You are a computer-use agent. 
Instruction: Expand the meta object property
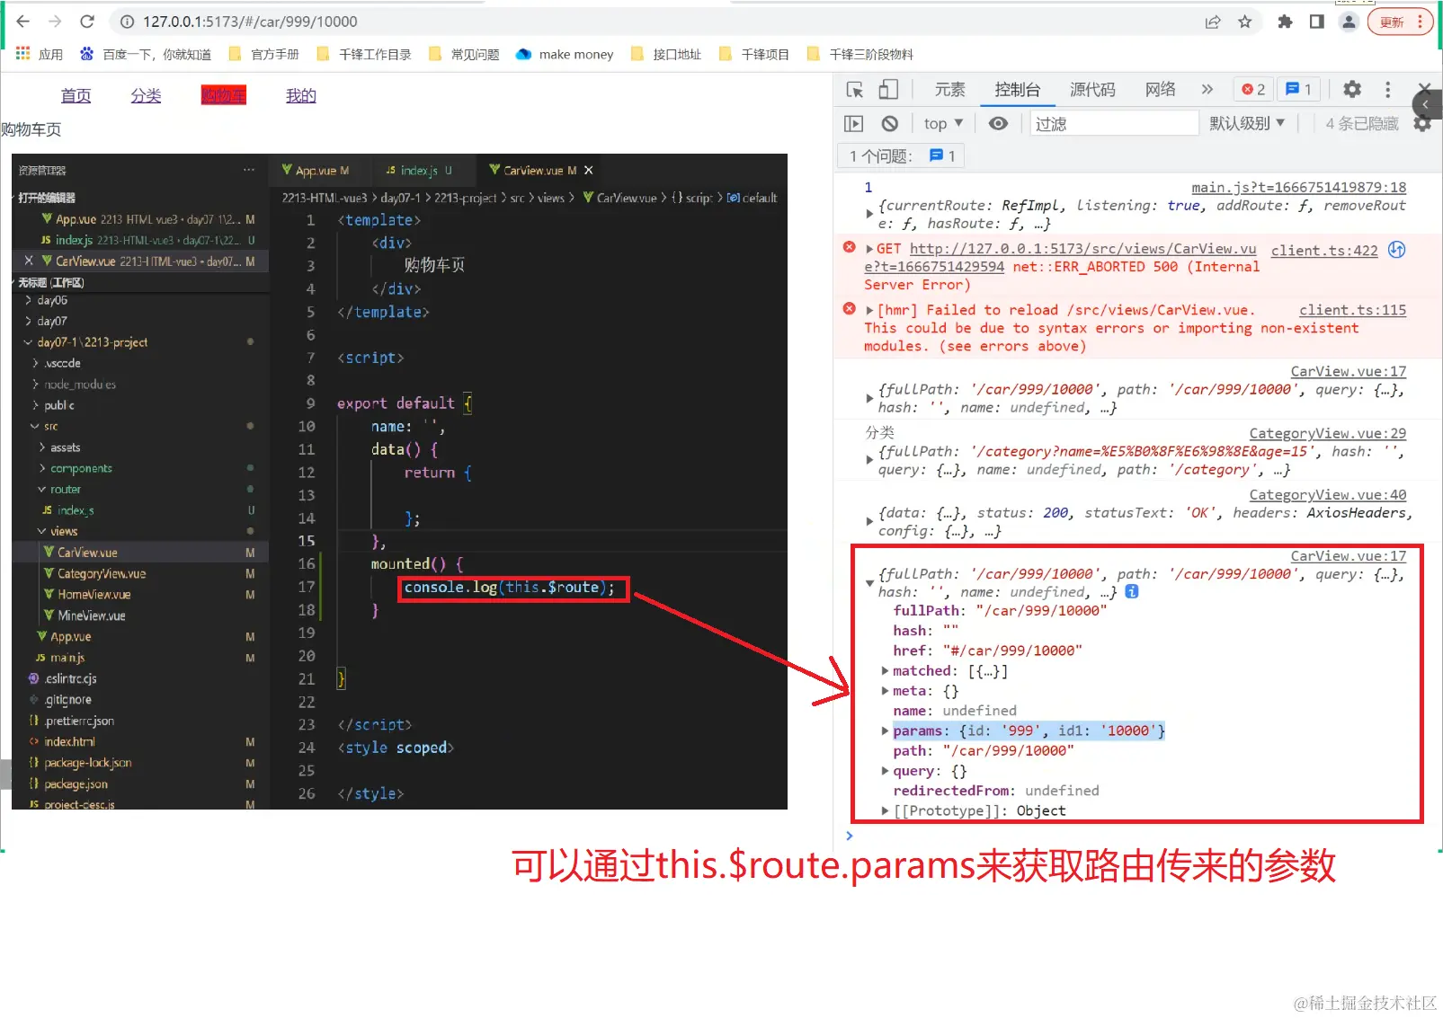point(885,691)
